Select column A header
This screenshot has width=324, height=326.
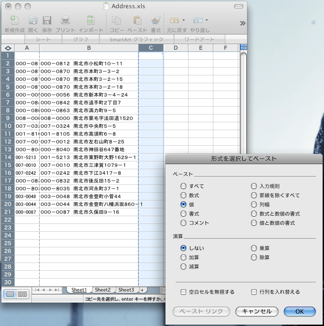(27, 48)
